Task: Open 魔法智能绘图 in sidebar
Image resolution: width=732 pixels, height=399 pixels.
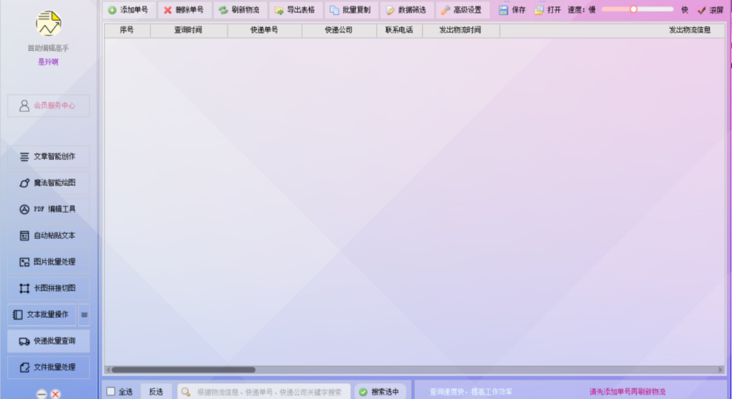Action: click(49, 183)
